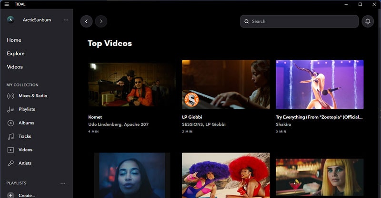The height and width of the screenshot is (198, 381).
Task: Click the PLAYLISTS section label
Action: point(16,183)
